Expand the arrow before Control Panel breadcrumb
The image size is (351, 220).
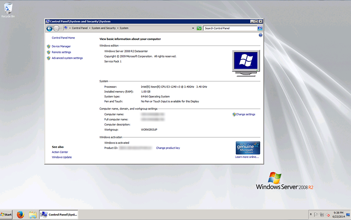[x=70, y=28]
